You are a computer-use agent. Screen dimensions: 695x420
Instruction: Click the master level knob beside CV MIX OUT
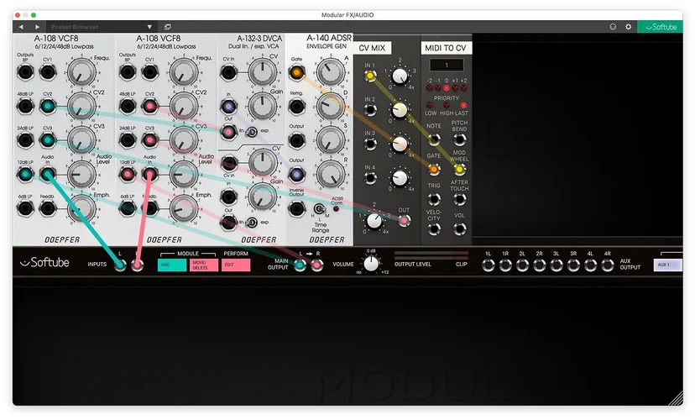coord(374,220)
